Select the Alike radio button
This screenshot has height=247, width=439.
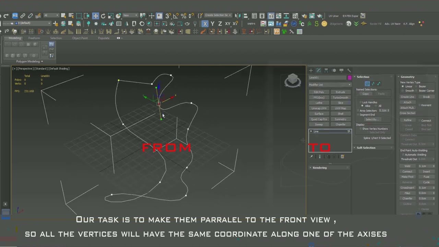[x=362, y=106]
